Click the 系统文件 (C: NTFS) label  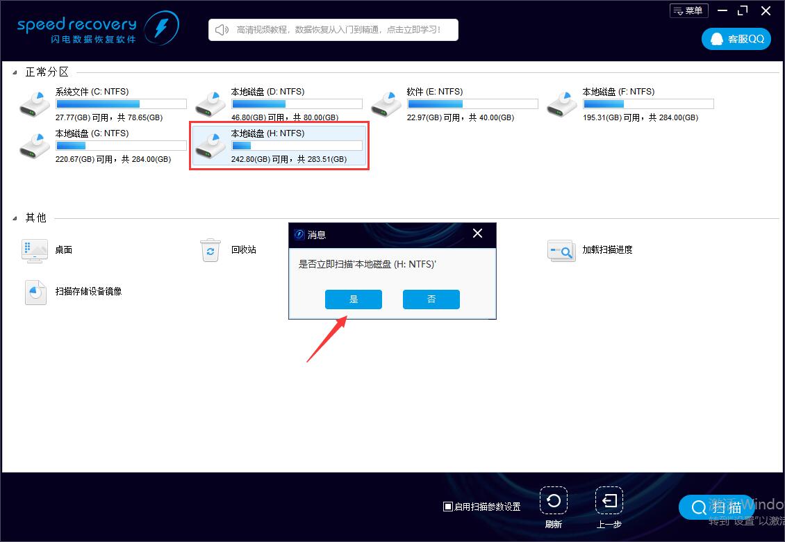pyautogui.click(x=92, y=92)
